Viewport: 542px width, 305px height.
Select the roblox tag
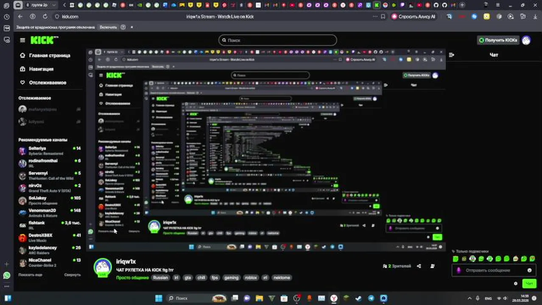pos(251,277)
